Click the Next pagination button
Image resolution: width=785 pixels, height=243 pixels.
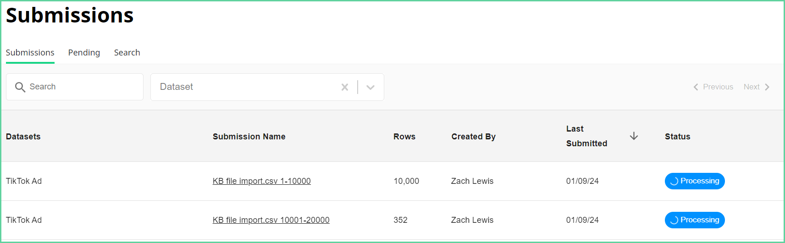click(757, 87)
